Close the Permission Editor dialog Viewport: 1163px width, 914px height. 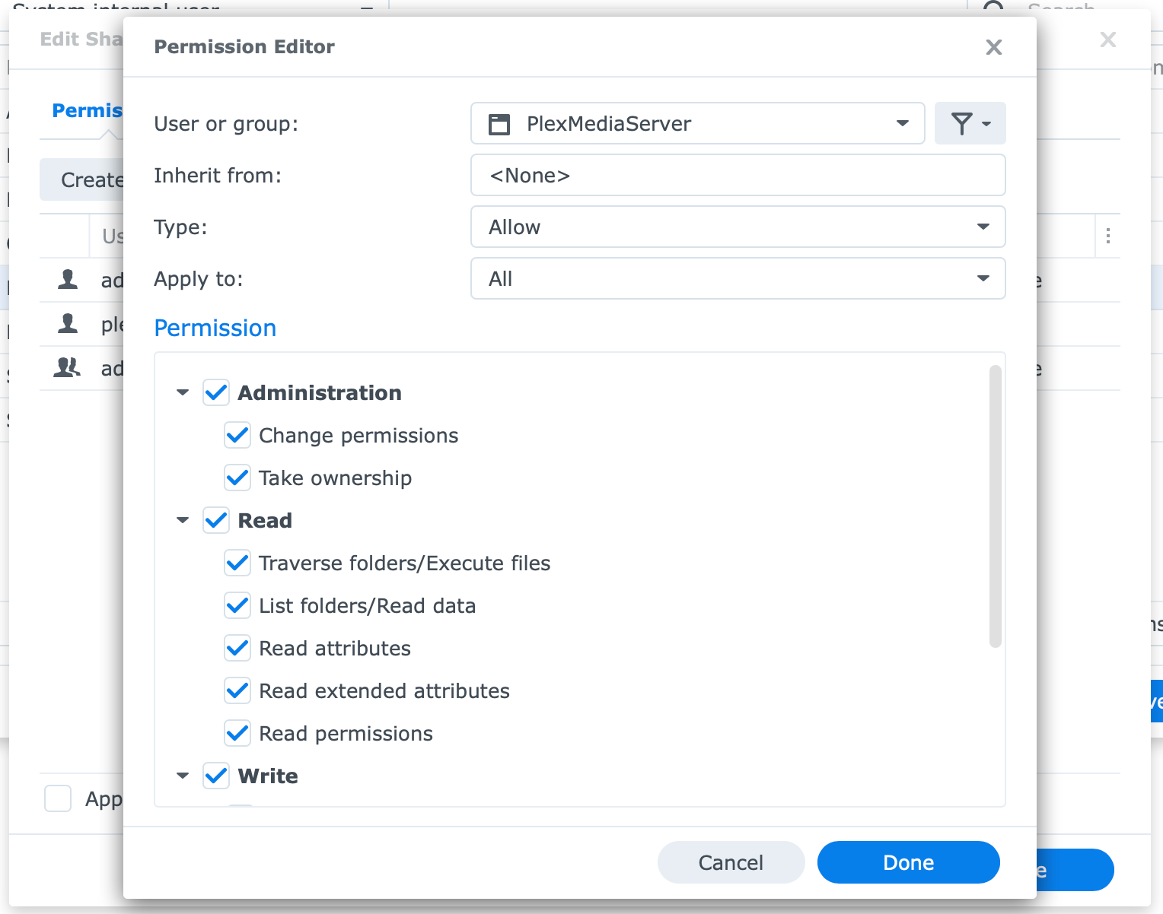tap(993, 47)
